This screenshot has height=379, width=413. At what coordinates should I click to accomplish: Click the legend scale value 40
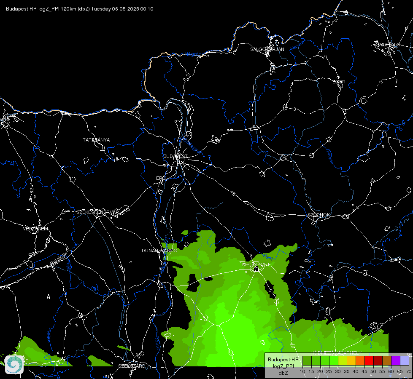point(356,372)
